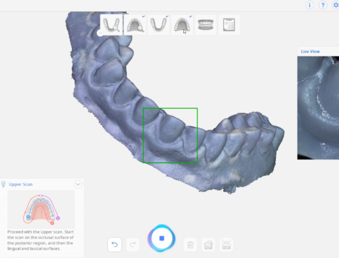Select the lower pre-op scan stage with magnifier

tap(111, 24)
